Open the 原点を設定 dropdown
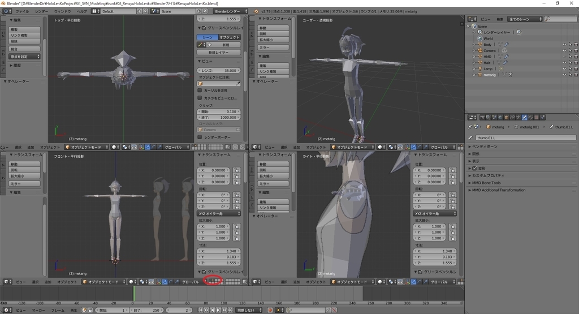Viewport: 579px width, 314px height. tap(24, 57)
